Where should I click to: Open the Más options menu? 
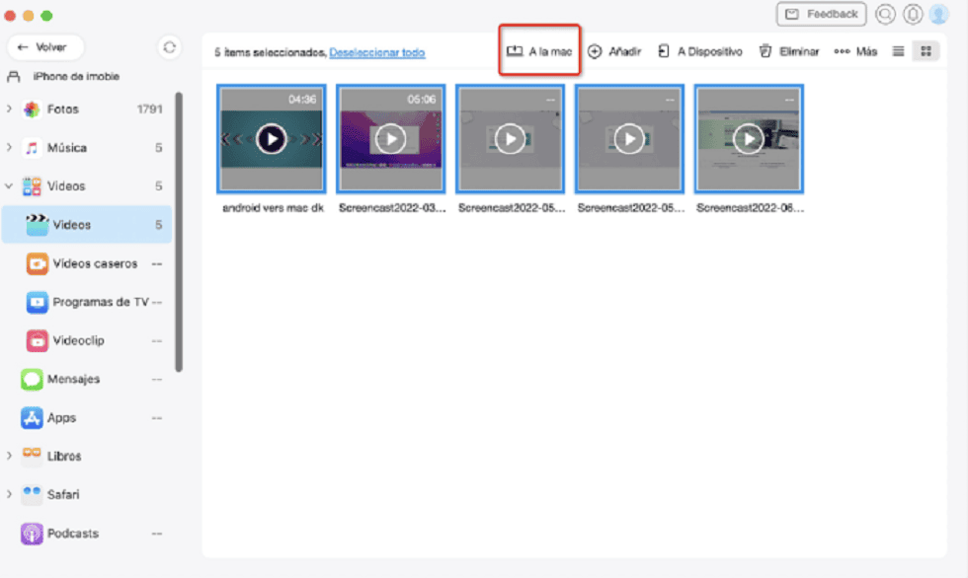pyautogui.click(x=855, y=50)
